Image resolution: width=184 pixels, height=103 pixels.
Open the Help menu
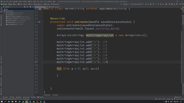pos(54,1)
